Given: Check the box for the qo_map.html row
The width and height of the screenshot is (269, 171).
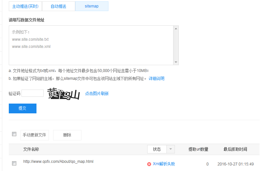Looking at the screenshot, I should (x=14, y=164).
